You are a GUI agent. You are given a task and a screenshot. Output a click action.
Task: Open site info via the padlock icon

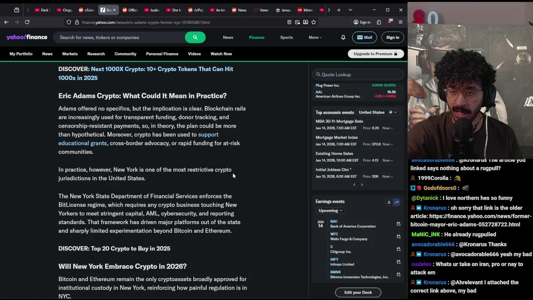pos(77,22)
